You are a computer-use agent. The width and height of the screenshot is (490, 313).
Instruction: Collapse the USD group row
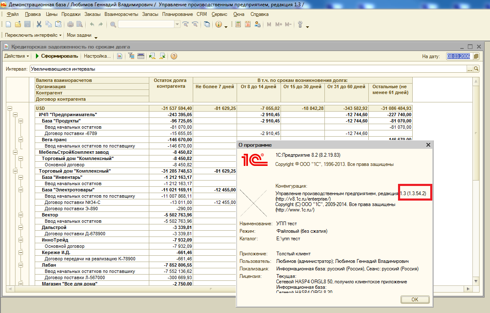click(x=10, y=108)
